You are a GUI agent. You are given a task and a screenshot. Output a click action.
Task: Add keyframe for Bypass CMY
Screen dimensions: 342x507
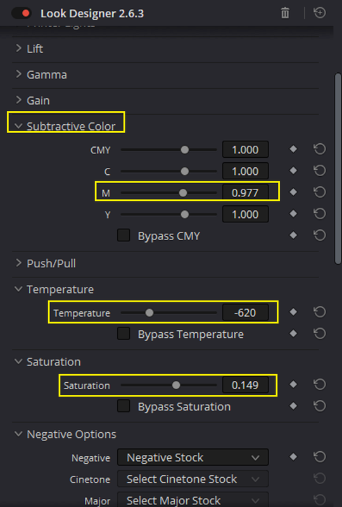point(293,235)
